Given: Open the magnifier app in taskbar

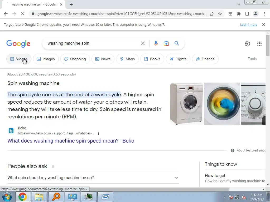Looking at the screenshot, I should 56,197.
